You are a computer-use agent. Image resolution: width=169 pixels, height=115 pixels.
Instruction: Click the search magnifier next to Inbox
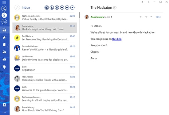click(17, 8)
